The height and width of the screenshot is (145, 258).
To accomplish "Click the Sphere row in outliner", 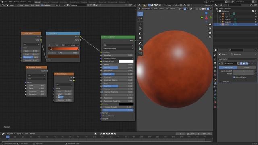I will 235,25.
